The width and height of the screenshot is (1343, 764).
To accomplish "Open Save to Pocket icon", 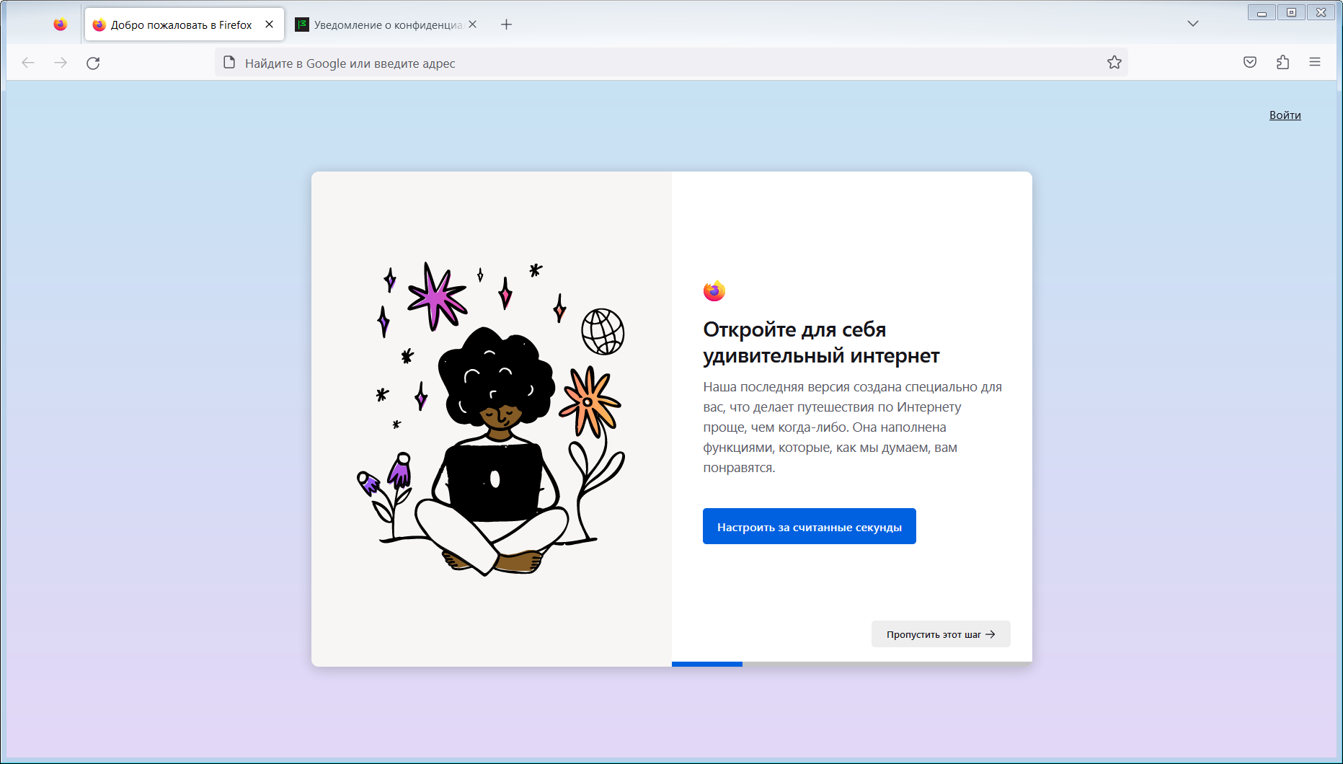I will tap(1250, 63).
